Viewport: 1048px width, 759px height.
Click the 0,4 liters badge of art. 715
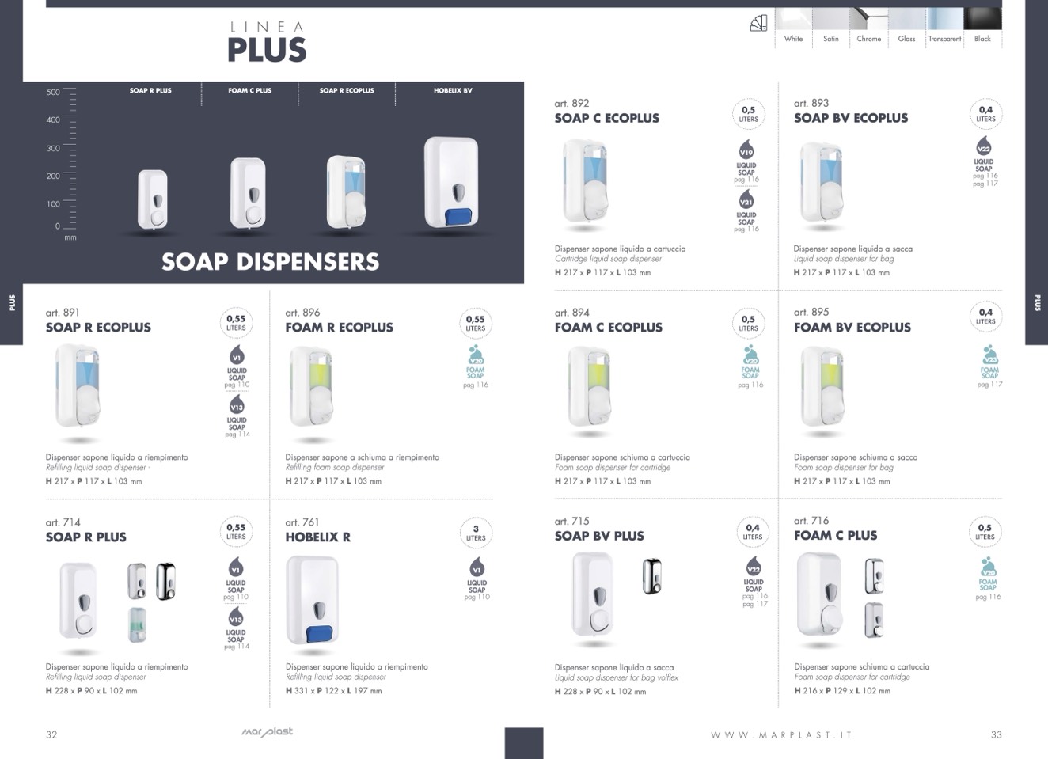(753, 532)
